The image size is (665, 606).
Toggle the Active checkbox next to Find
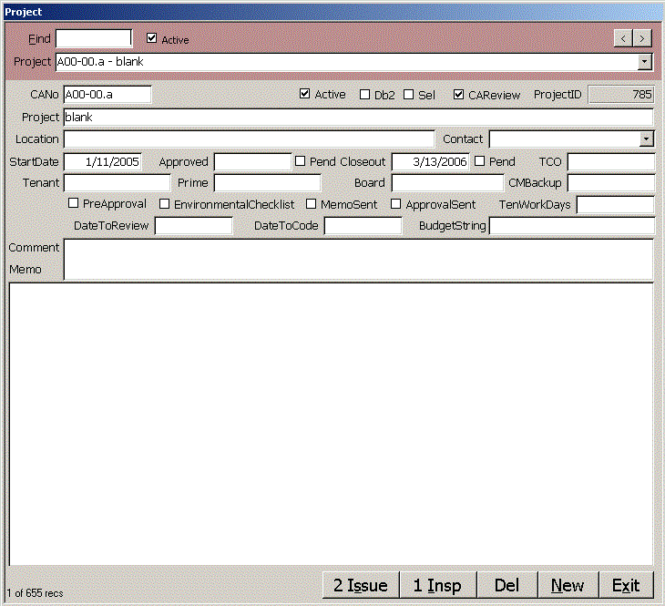[152, 39]
